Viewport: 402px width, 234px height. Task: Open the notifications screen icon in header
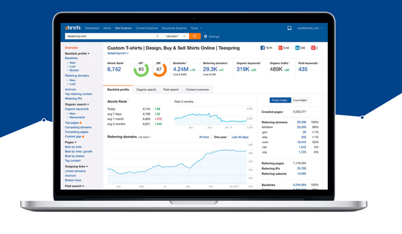pyautogui.click(x=289, y=28)
